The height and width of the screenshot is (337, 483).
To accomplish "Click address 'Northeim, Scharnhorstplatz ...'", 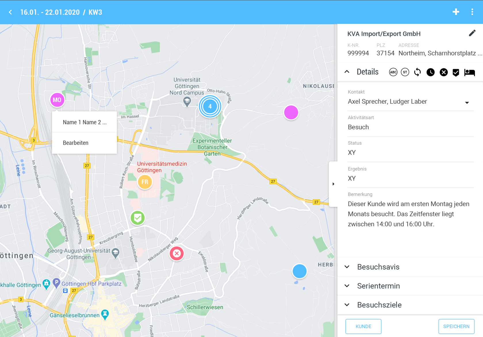I will [440, 53].
